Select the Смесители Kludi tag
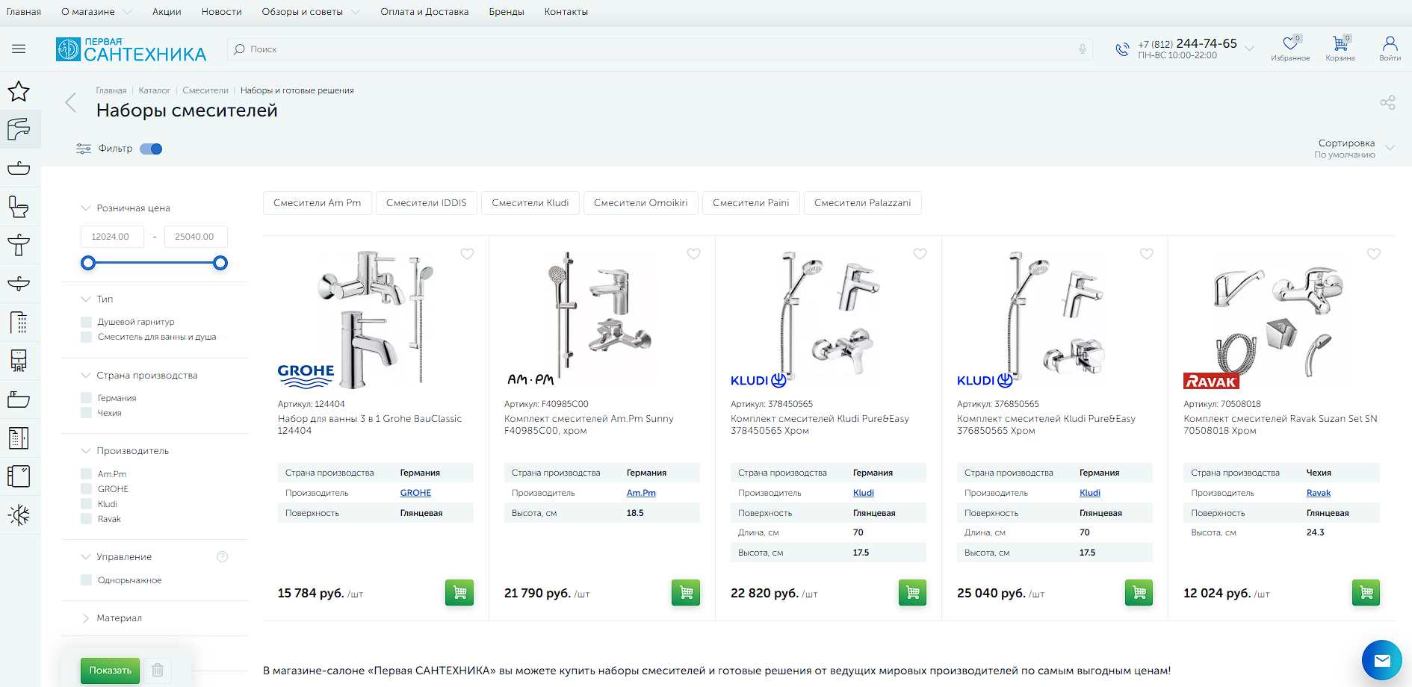Image resolution: width=1412 pixels, height=687 pixels. point(530,203)
